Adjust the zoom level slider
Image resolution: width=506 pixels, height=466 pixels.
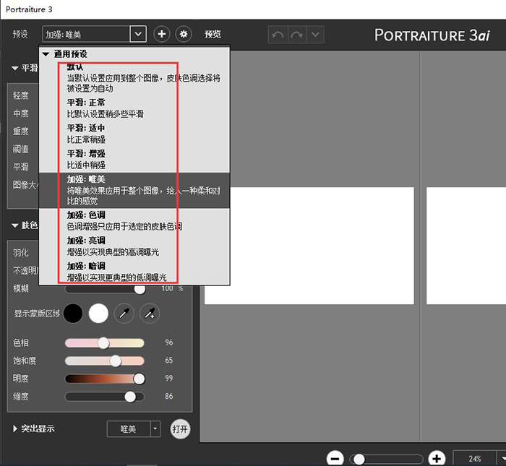coord(386,459)
